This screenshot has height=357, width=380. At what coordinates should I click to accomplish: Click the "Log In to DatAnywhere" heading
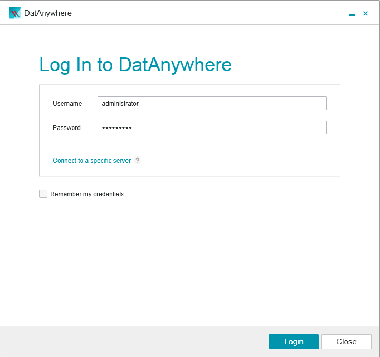(x=135, y=65)
